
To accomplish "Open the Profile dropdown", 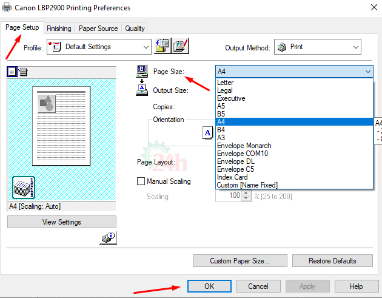I will point(99,47).
